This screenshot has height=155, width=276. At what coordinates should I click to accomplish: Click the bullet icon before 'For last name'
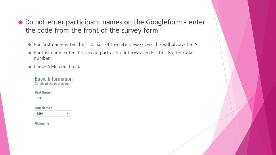click(29, 53)
